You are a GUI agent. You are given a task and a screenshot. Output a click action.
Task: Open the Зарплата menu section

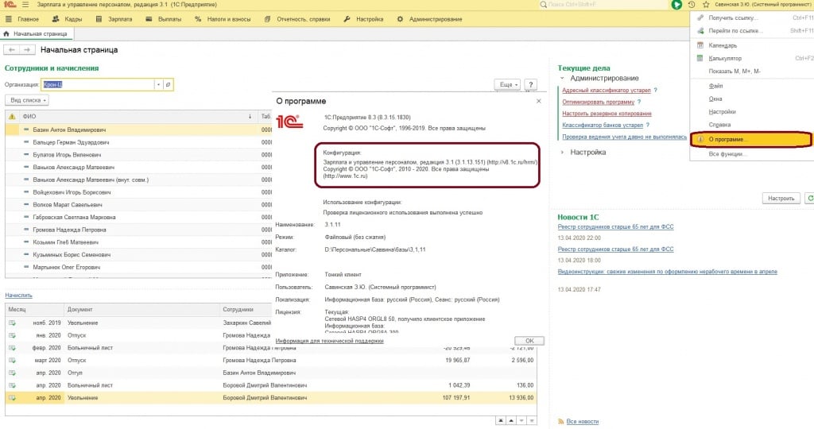(x=119, y=19)
